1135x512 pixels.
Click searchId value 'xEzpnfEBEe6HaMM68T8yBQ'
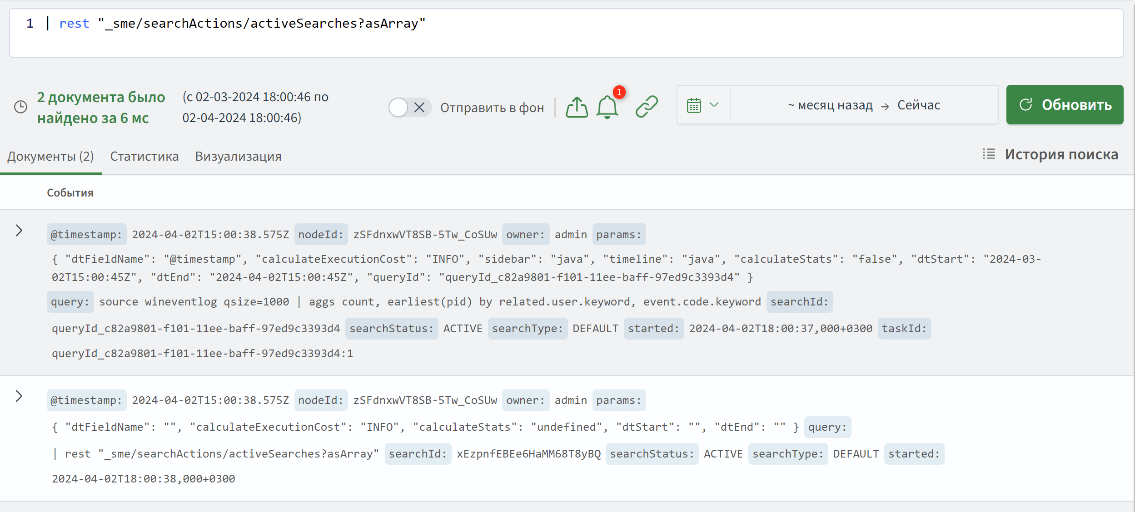528,454
